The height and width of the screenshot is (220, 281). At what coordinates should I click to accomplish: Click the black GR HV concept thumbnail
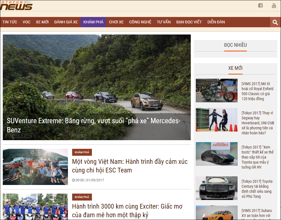click(216, 154)
